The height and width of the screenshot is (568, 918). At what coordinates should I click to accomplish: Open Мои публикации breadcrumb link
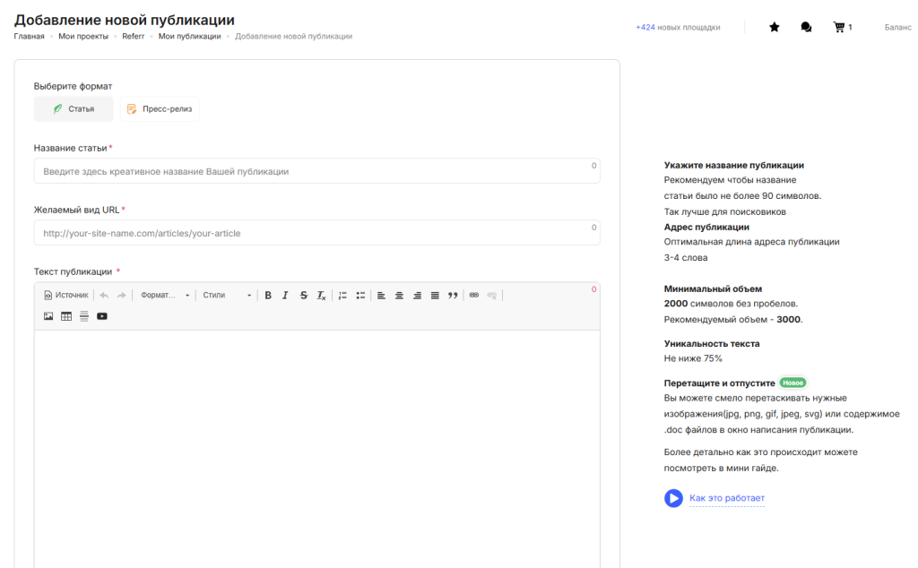(189, 37)
